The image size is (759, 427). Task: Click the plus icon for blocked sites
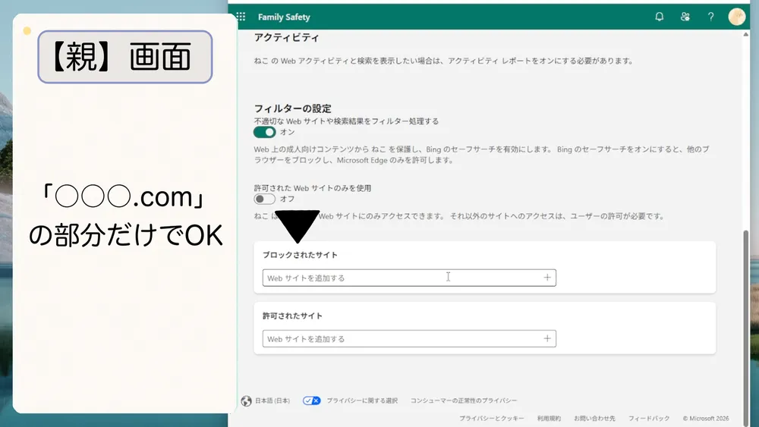(x=547, y=278)
